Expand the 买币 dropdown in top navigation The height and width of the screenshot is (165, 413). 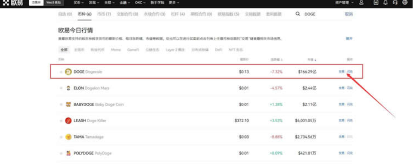(x=79, y=3)
